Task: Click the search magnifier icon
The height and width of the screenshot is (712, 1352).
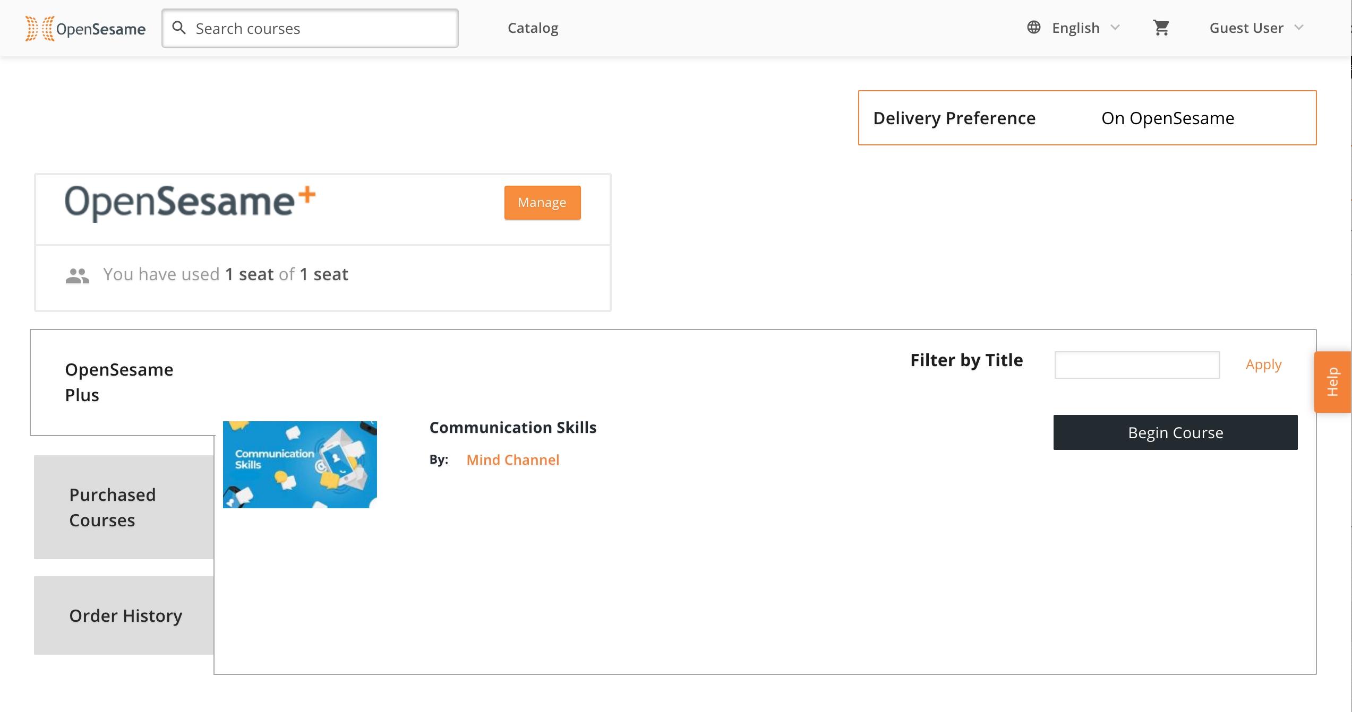Action: [179, 28]
